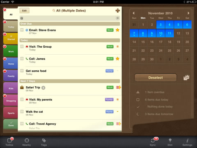Tap the 3 items due tomorrow text
Screen dimensions: 197x148
(159, 114)
